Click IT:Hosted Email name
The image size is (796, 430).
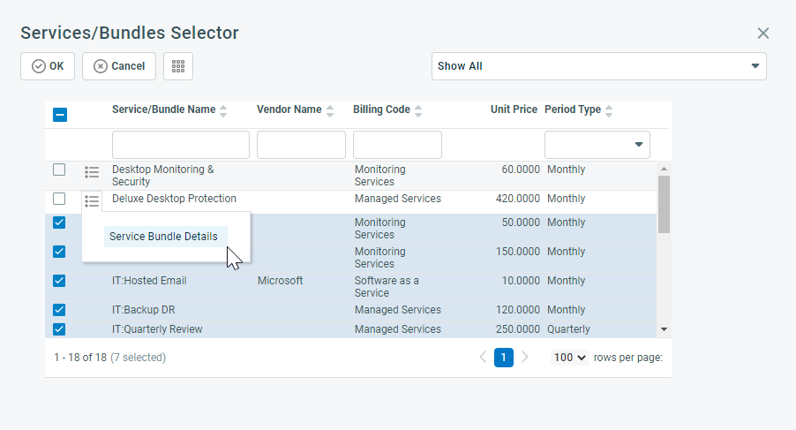click(149, 281)
